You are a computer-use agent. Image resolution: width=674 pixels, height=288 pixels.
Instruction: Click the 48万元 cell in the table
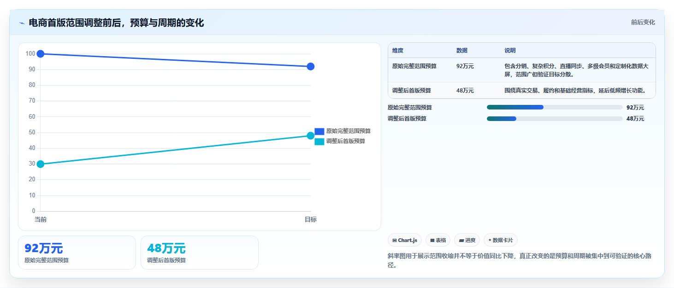pos(465,91)
